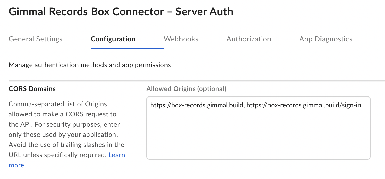Switch to the Webhooks tab

pos(181,39)
